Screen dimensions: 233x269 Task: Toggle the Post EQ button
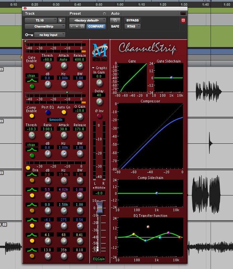48,113
